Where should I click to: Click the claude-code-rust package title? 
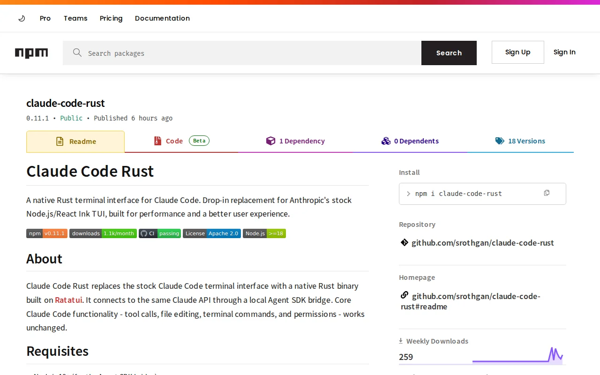66,103
